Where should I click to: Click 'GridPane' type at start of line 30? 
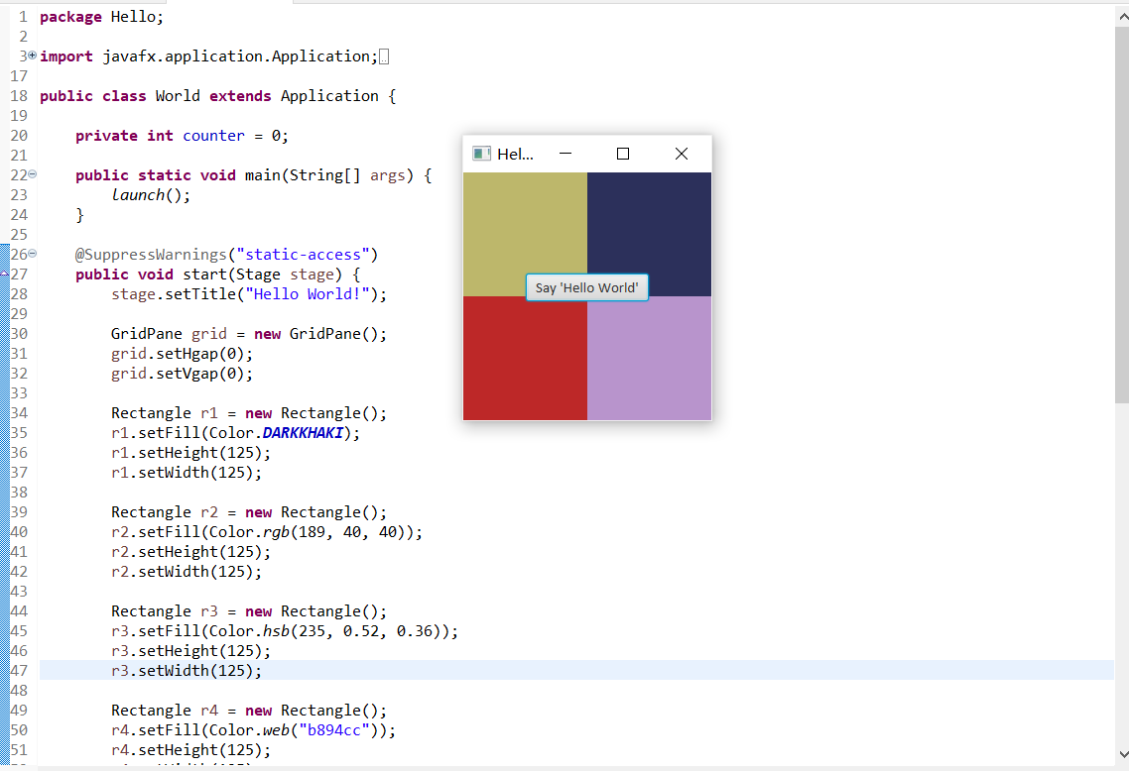pos(147,334)
